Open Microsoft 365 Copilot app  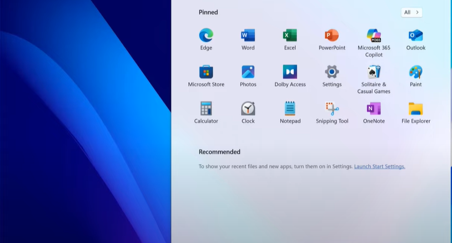tap(374, 36)
